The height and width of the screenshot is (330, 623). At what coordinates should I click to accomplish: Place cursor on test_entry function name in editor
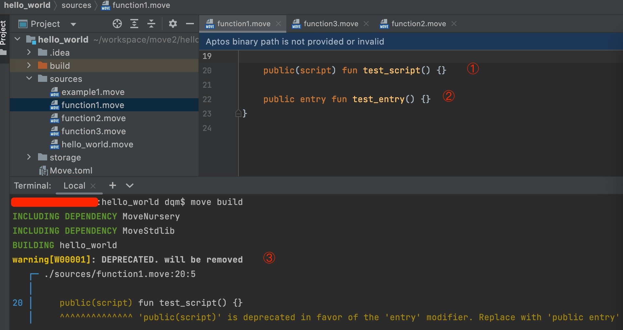tap(378, 99)
